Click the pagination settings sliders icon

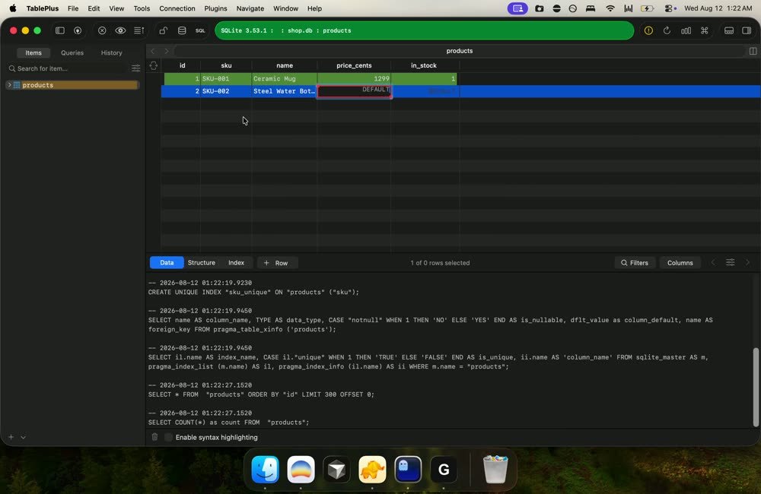pos(730,262)
